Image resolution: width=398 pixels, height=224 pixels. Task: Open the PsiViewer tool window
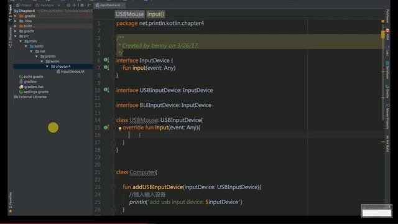387,16
